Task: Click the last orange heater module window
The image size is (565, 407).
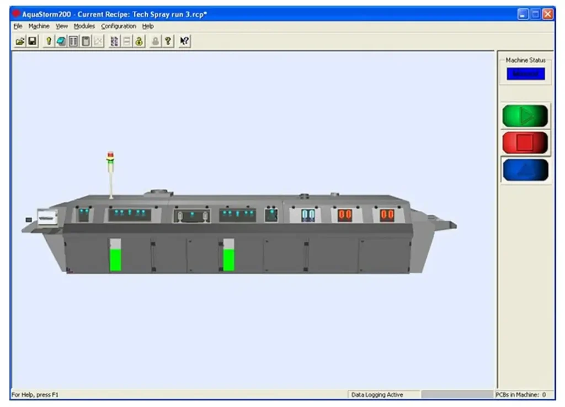Action: [387, 215]
